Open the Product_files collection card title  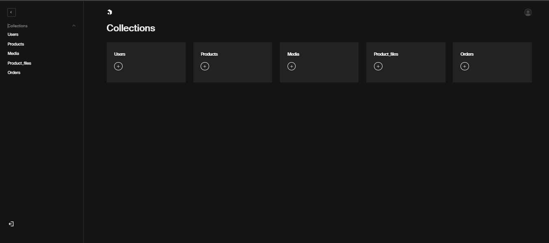386,54
